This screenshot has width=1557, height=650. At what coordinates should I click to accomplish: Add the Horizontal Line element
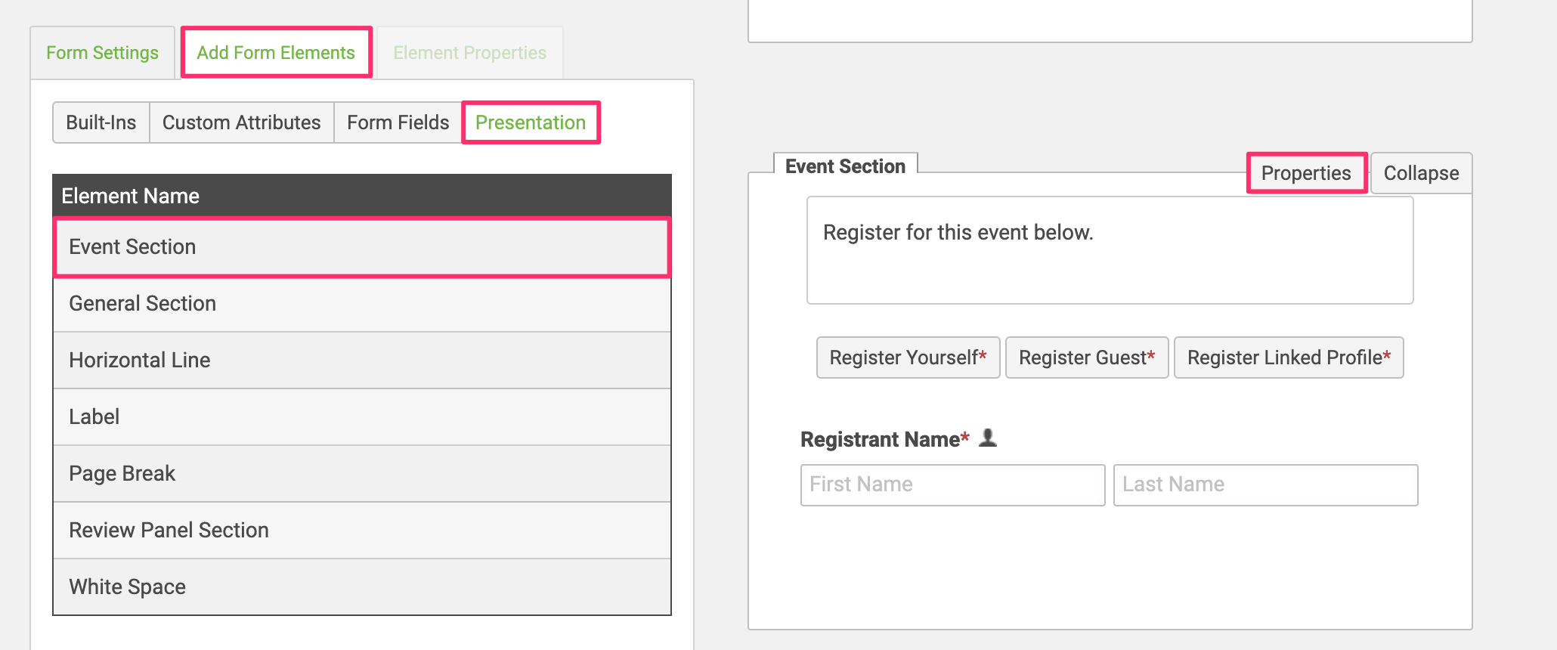tap(362, 361)
